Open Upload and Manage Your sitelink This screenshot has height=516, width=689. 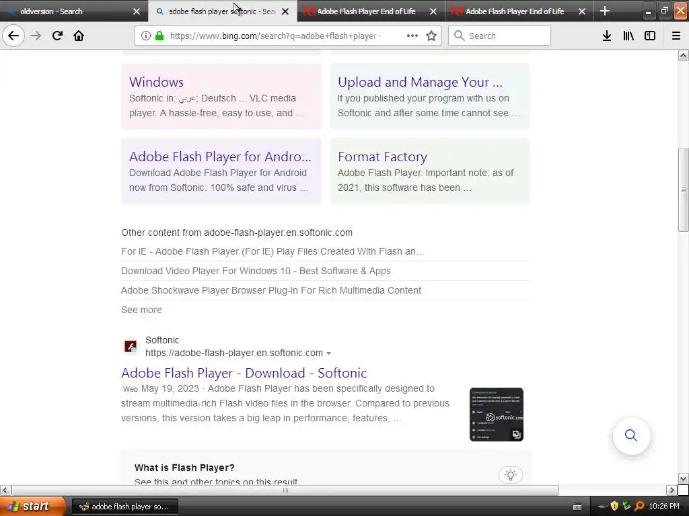[x=420, y=82]
